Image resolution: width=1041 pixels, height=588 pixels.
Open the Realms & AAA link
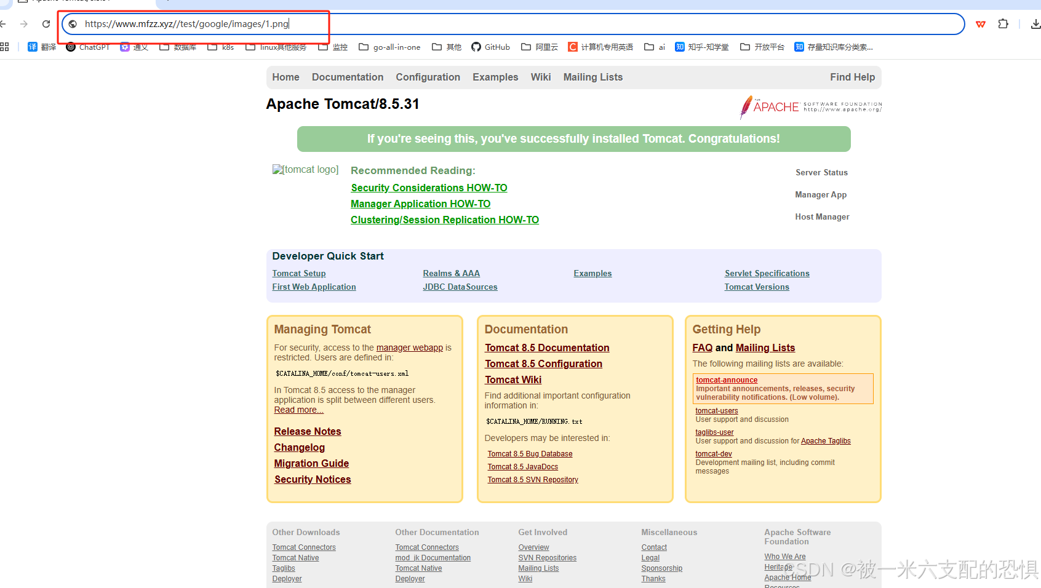pos(452,273)
